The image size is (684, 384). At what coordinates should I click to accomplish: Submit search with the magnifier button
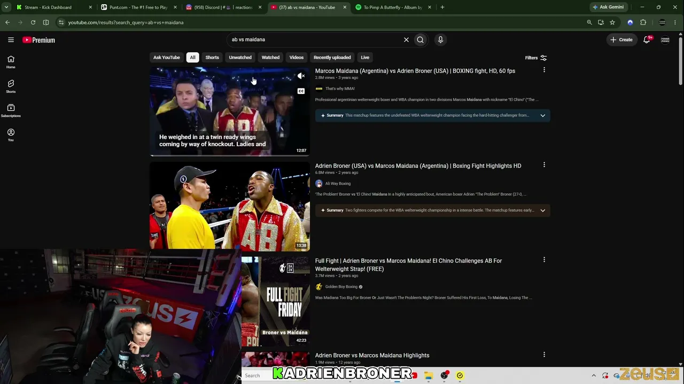coord(421,39)
